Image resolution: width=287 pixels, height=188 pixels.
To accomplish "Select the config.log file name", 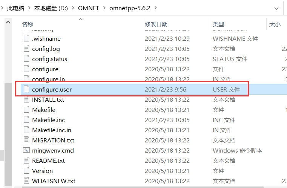I will pos(46,49).
